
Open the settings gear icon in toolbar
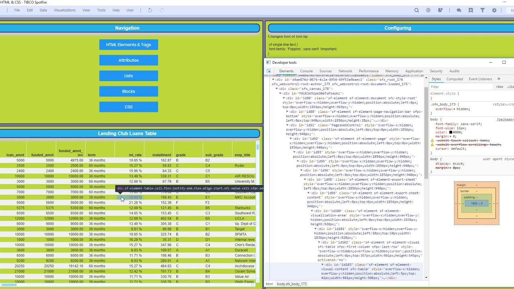(494, 10)
